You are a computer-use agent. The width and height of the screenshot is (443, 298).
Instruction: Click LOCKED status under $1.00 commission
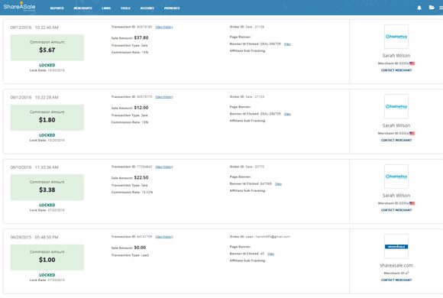pyautogui.click(x=47, y=275)
